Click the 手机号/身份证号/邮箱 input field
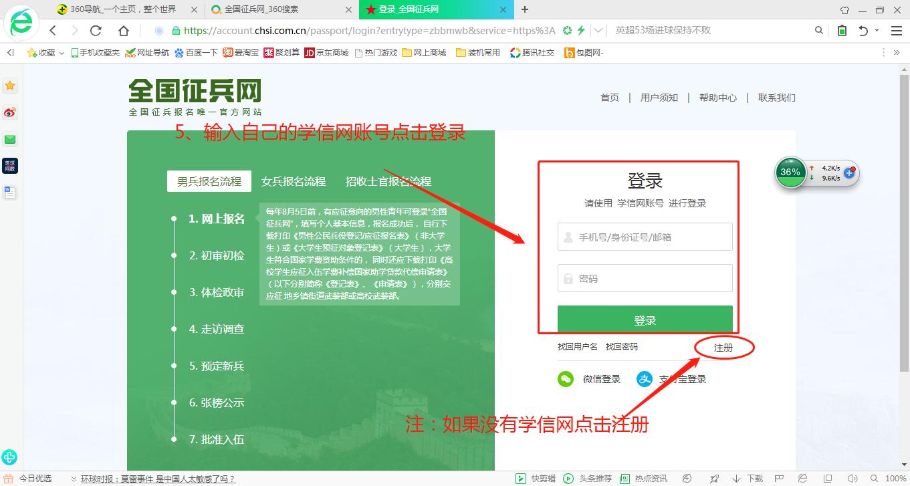The height and width of the screenshot is (486, 910). pos(645,237)
